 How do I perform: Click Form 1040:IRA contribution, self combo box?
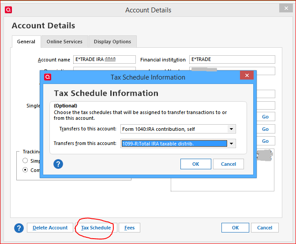pyautogui.click(x=178, y=129)
